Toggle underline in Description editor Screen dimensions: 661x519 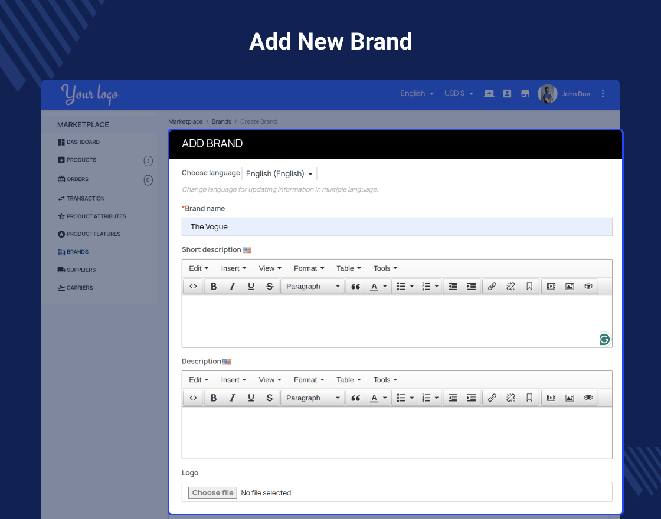pos(251,398)
